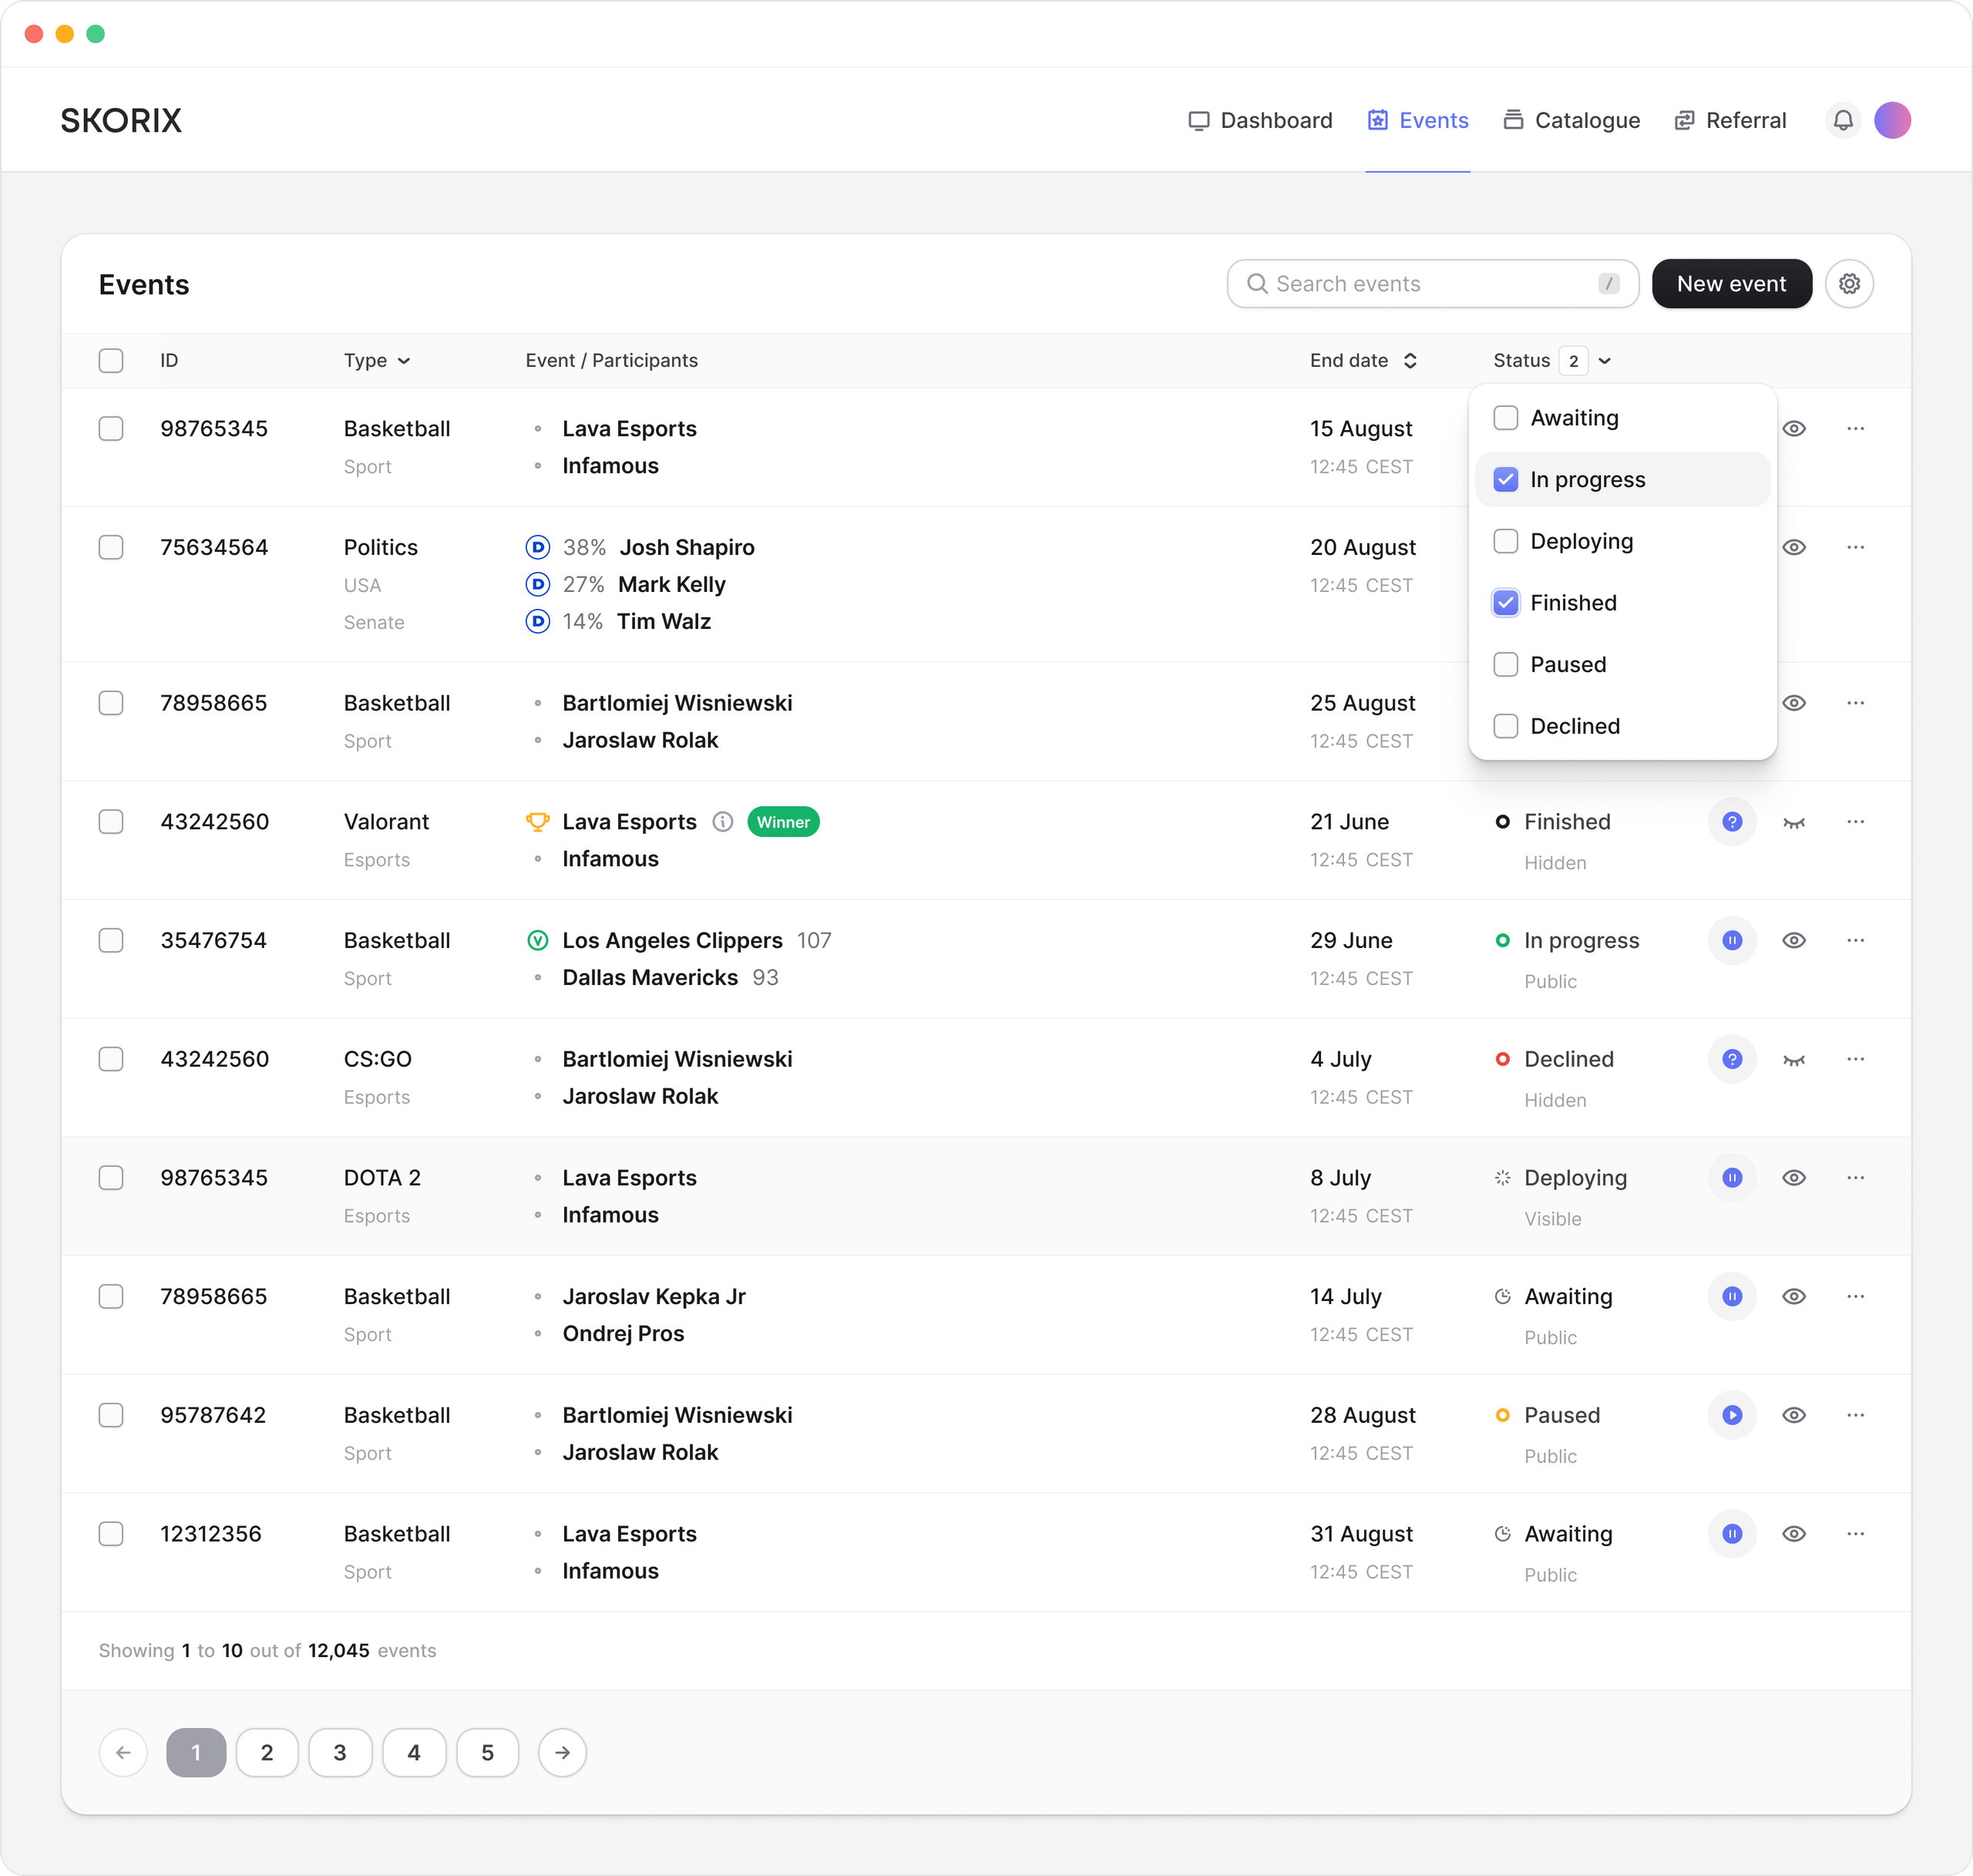Click the SKORIX logo
Screen dimensions: 1973x1876
click(121, 120)
